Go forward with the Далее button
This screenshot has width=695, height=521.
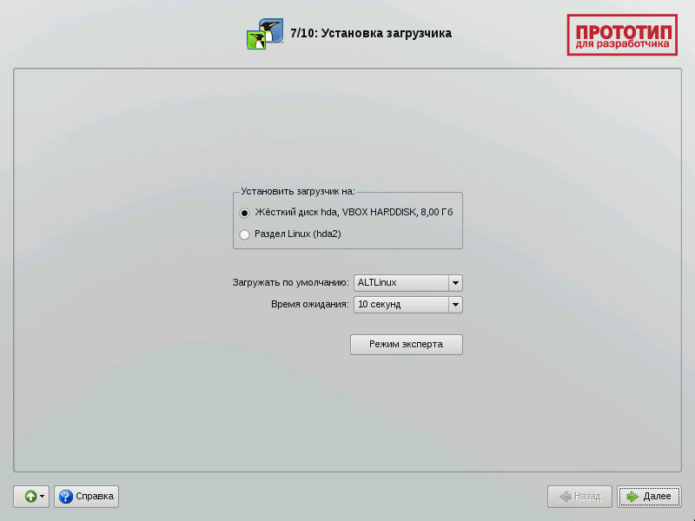point(649,496)
